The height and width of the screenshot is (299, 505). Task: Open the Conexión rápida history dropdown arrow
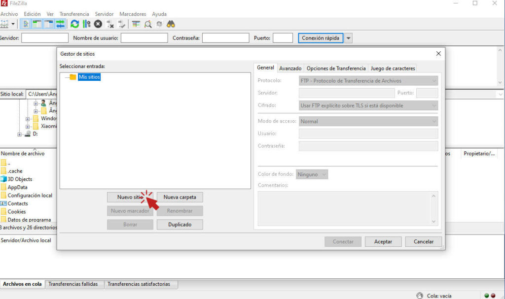coord(349,38)
